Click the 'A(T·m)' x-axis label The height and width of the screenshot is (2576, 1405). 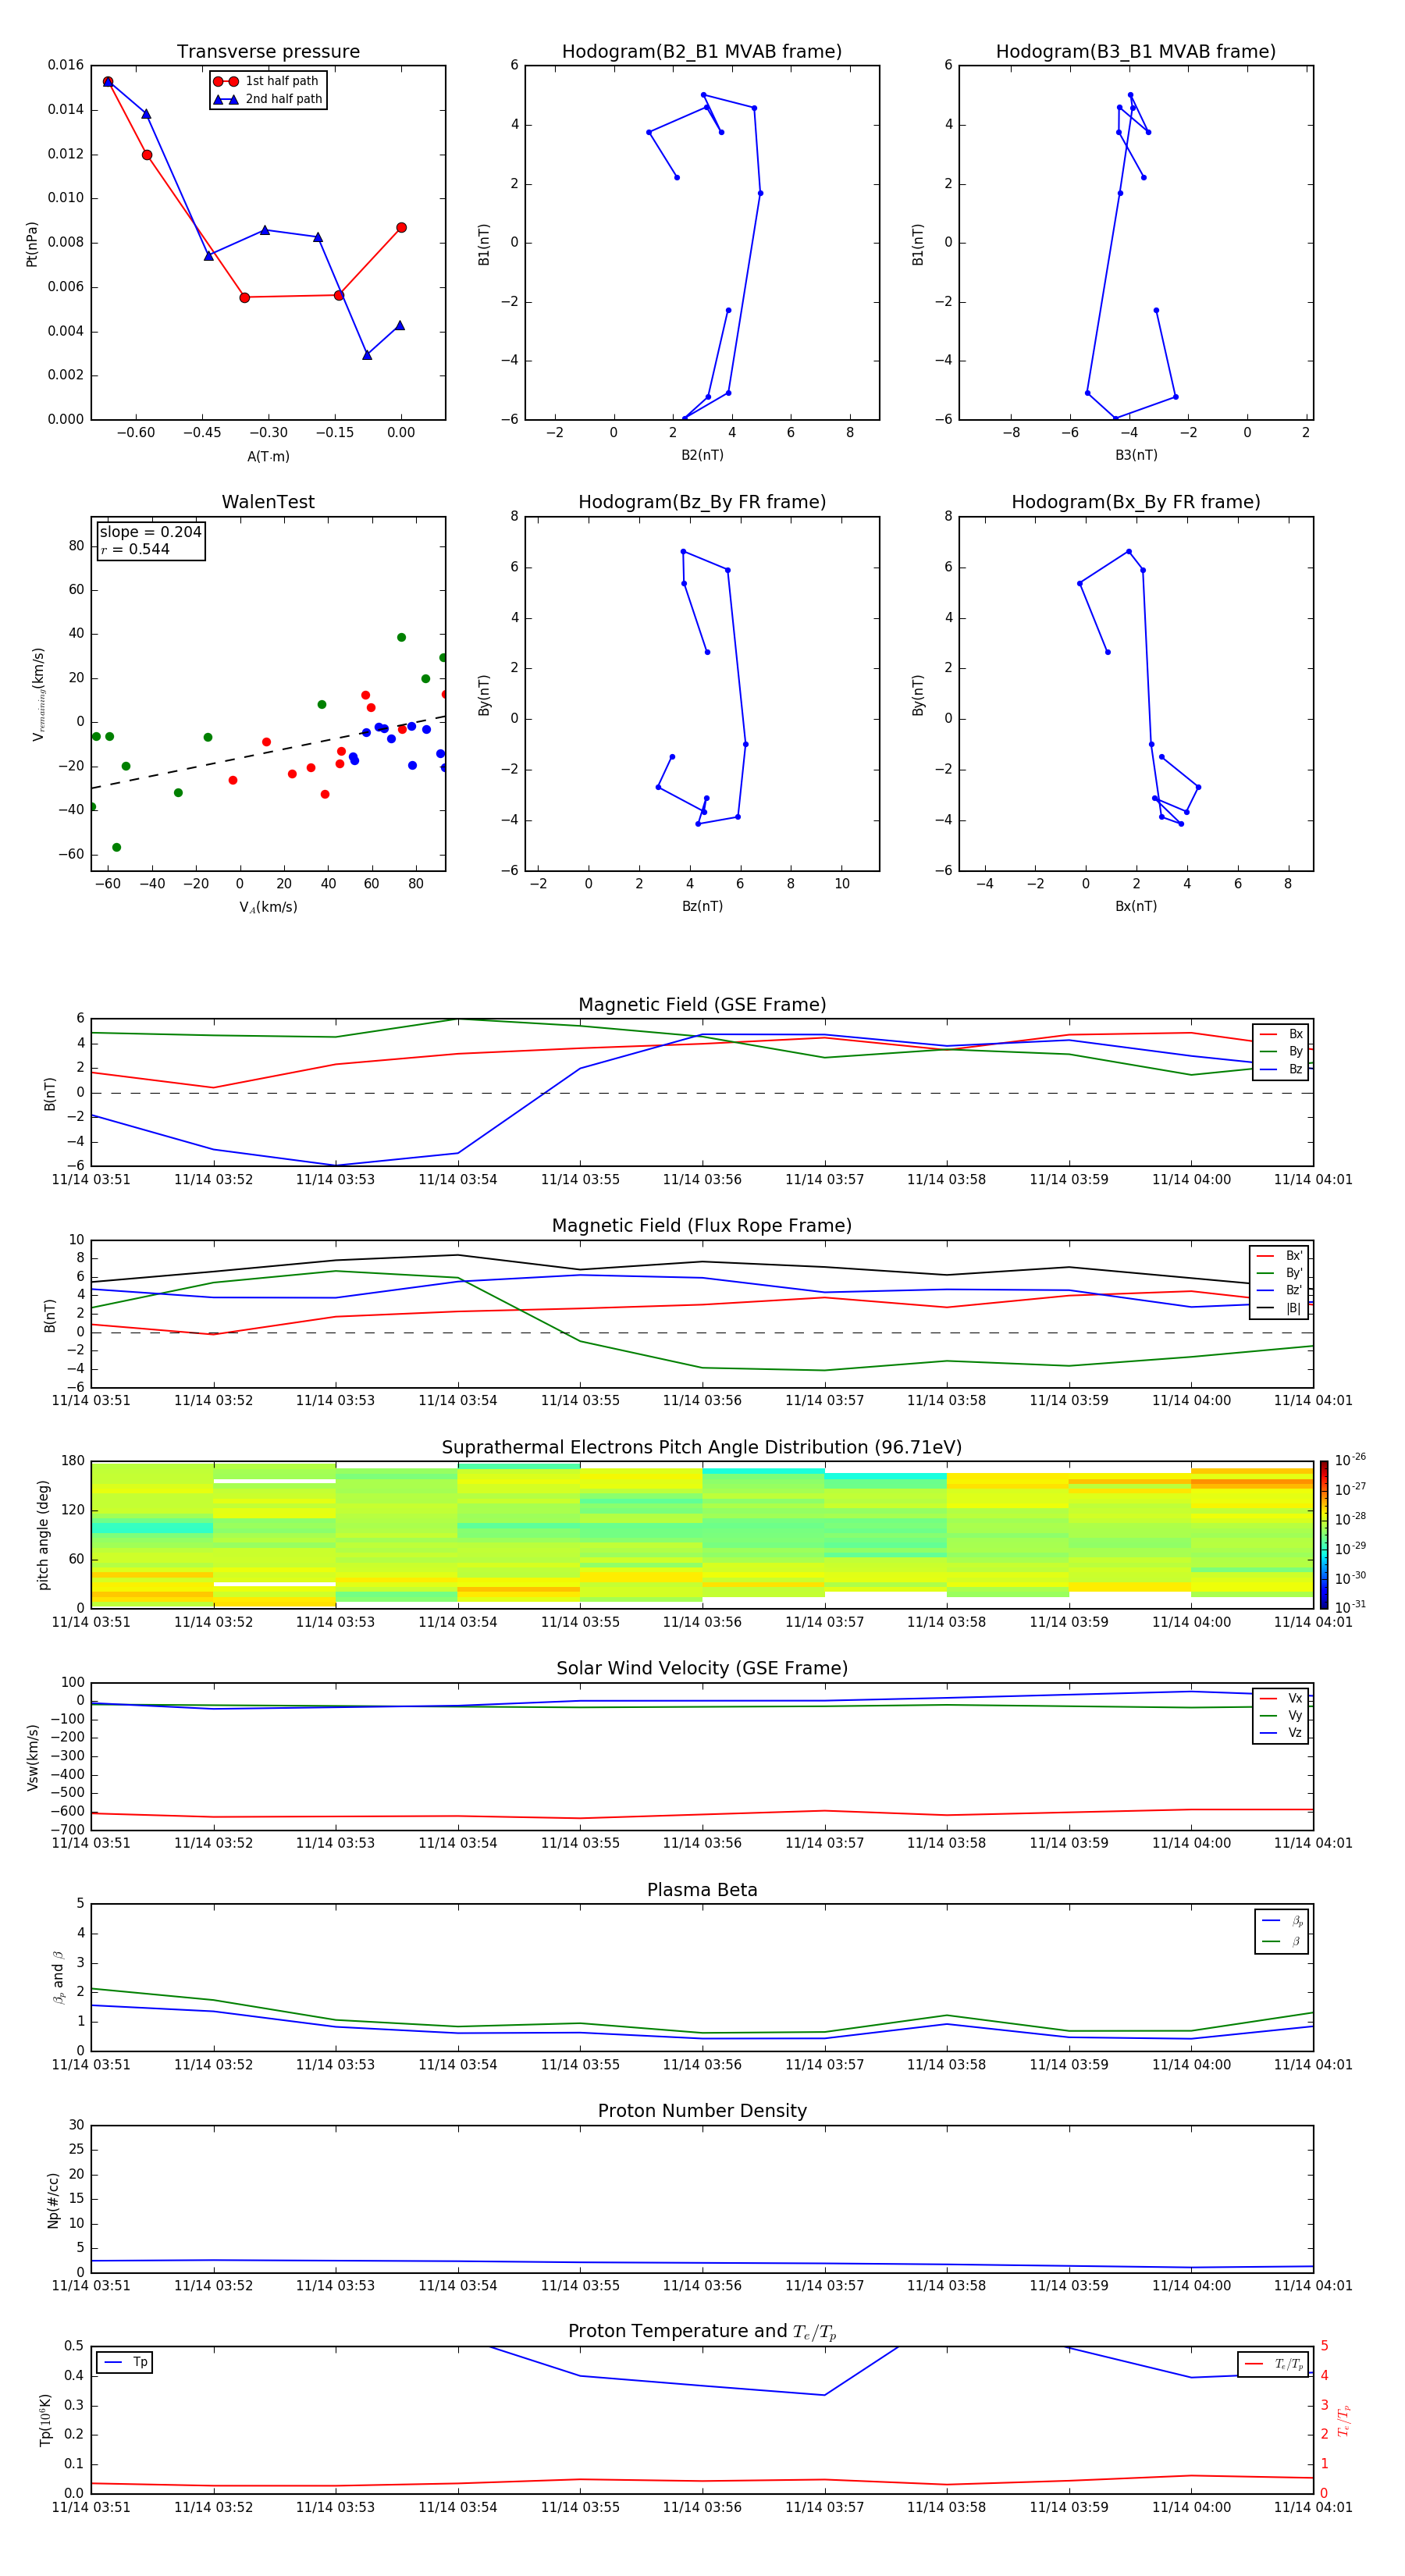268,456
